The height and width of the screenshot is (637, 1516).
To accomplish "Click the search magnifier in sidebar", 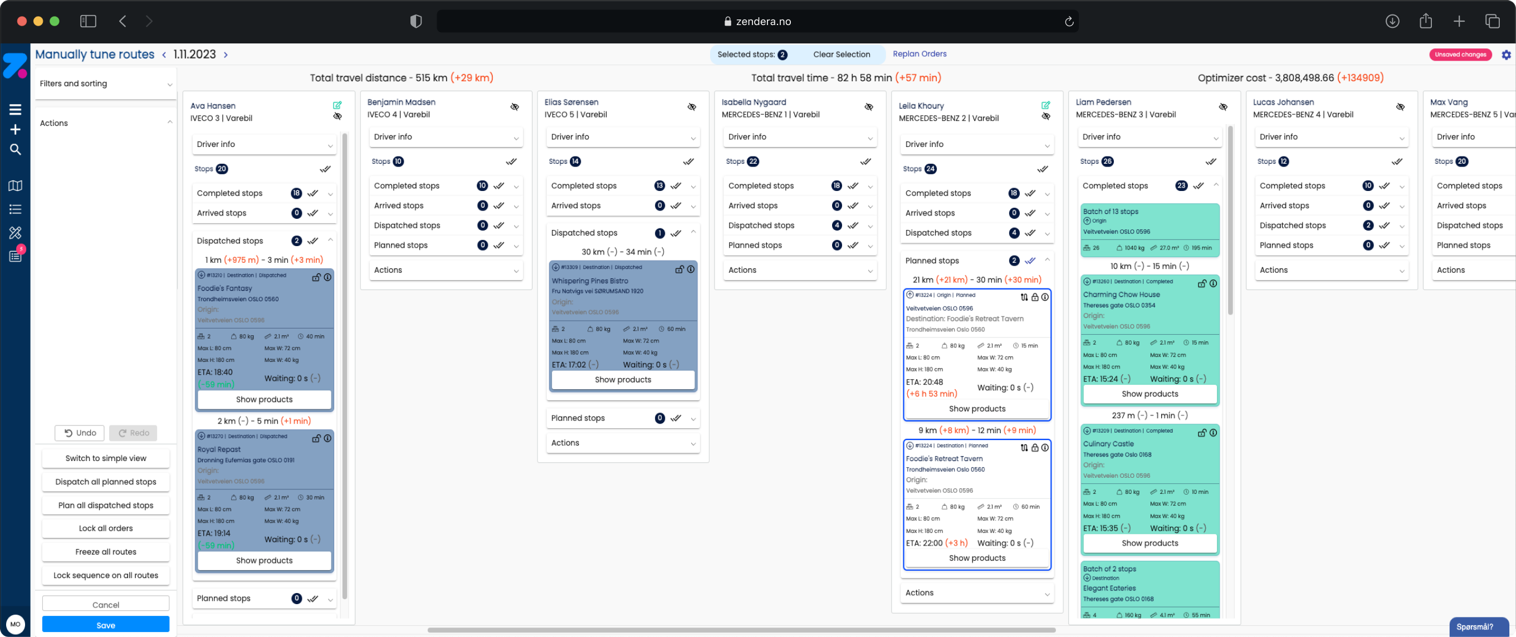I will [15, 149].
